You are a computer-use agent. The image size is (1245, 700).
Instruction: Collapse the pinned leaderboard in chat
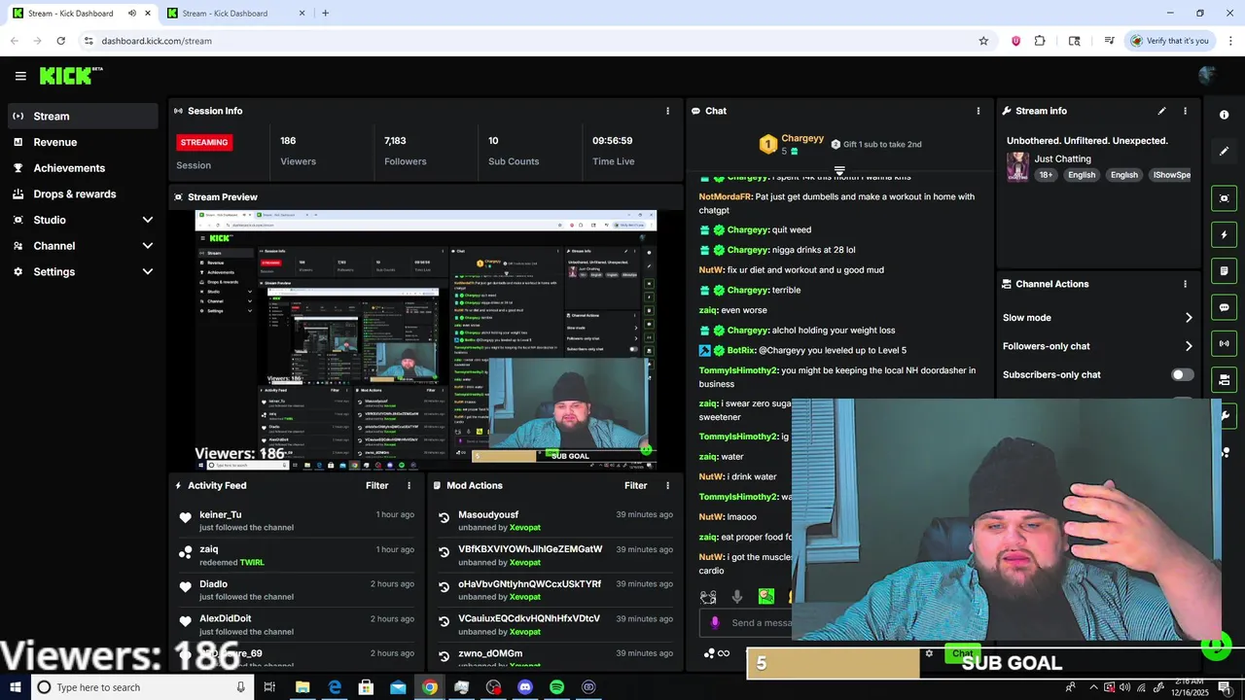(839, 171)
